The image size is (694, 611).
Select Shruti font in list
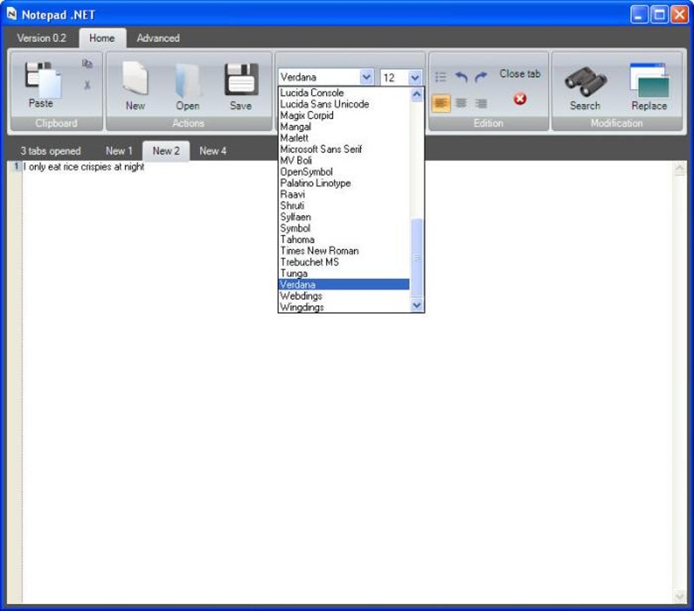(344, 205)
